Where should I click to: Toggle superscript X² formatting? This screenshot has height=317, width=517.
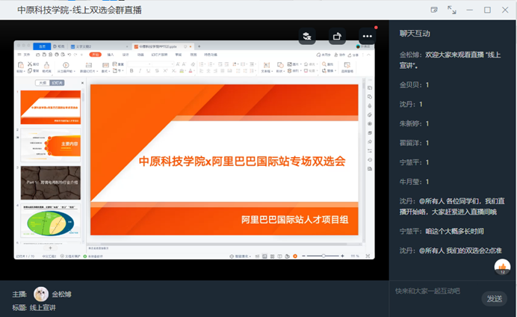coord(165,70)
